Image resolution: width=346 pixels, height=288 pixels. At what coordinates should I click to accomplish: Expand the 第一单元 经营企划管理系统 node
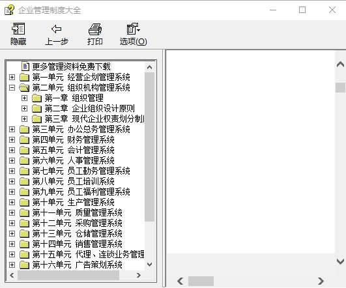pyautogui.click(x=12, y=78)
